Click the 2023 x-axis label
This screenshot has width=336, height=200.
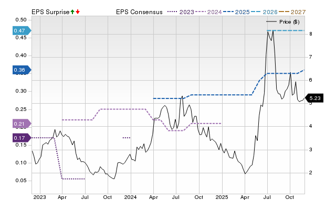click(40, 197)
